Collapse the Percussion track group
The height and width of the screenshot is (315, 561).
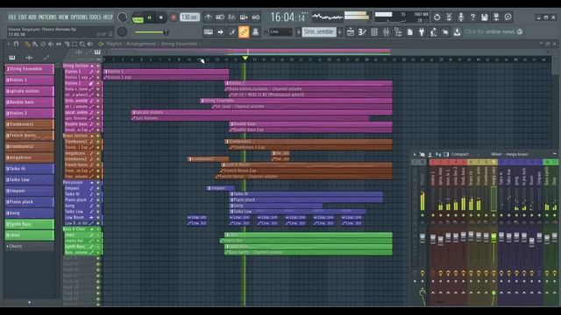pyautogui.click(x=92, y=183)
